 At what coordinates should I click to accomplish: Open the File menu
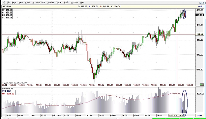tap(8, 2)
